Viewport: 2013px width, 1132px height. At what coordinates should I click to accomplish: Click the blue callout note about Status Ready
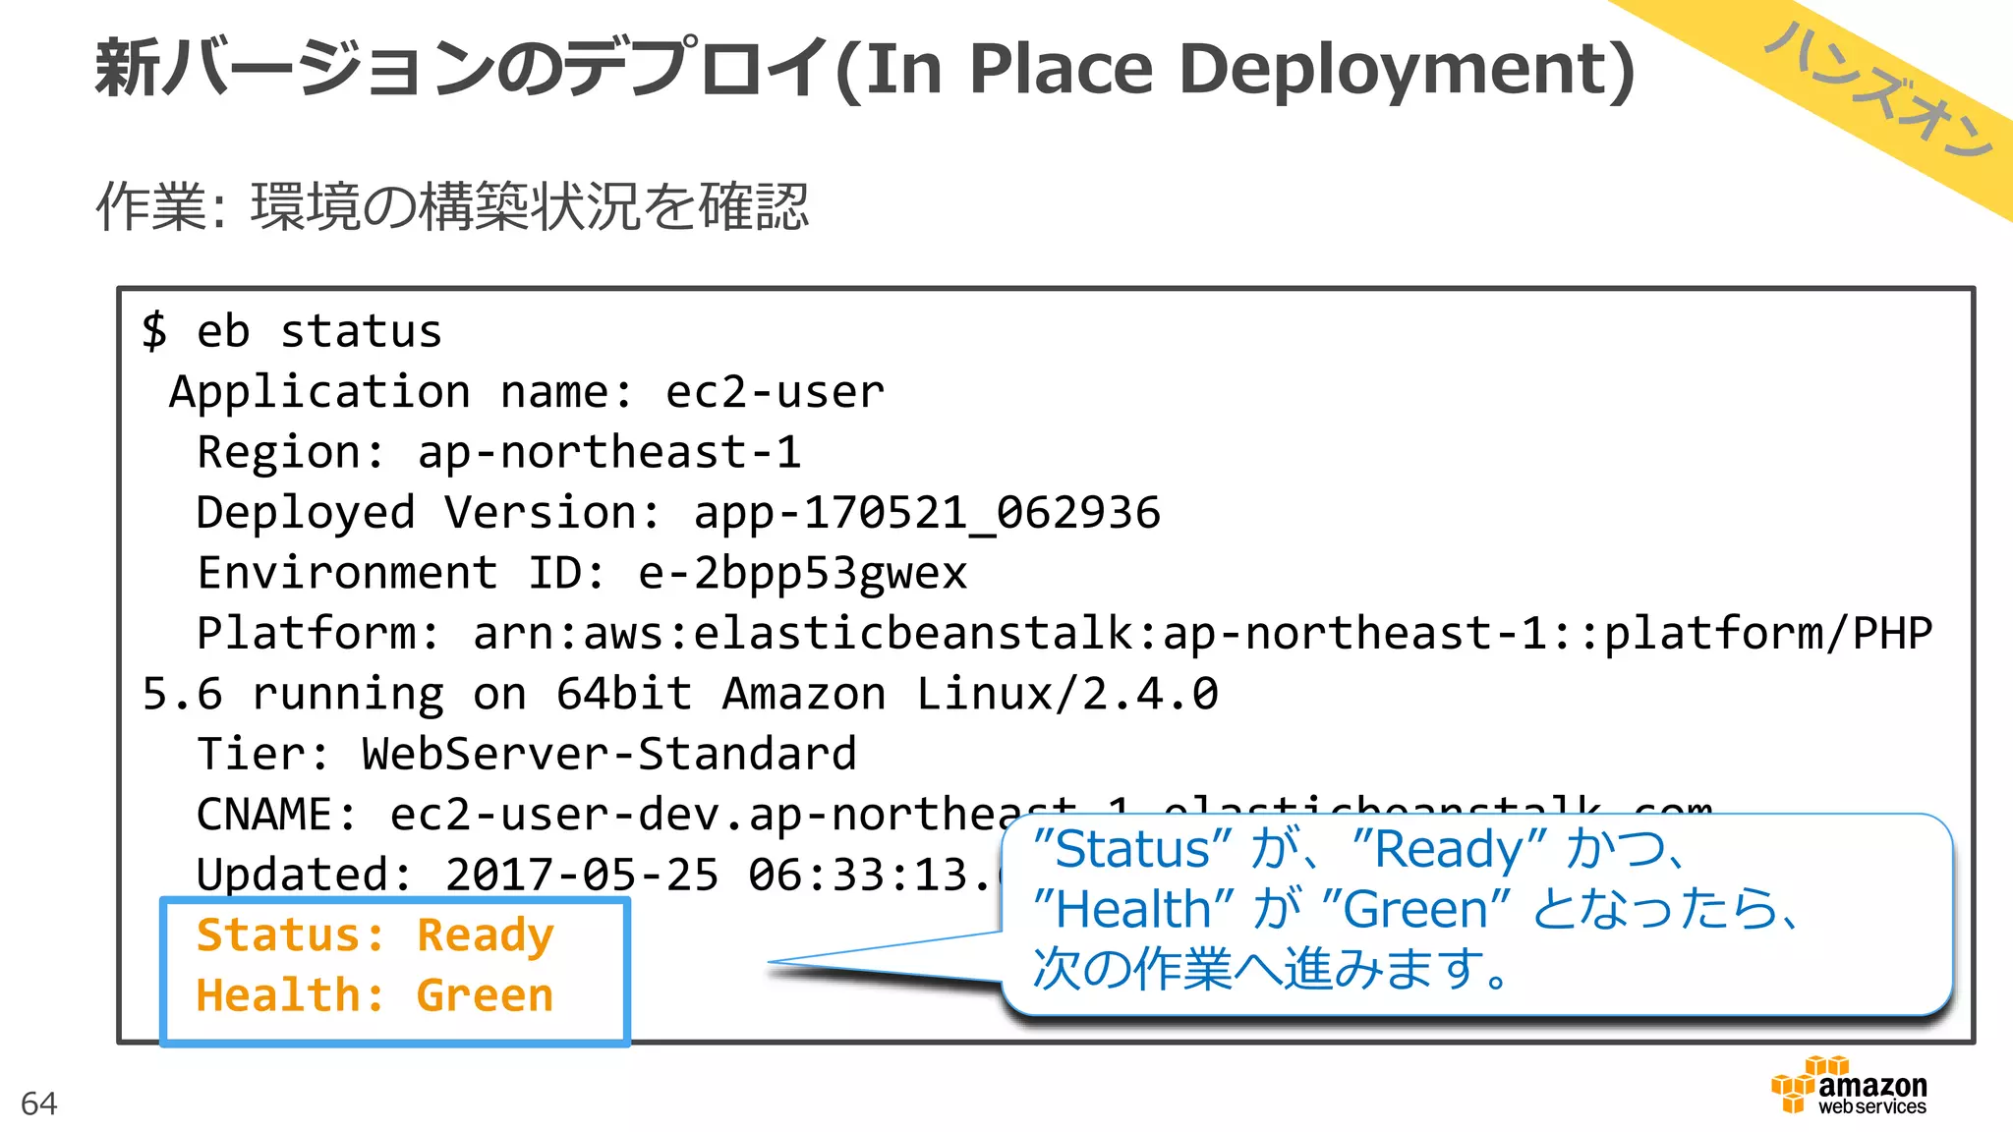[1475, 914]
